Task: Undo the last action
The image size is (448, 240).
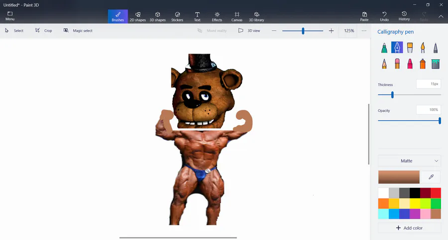Action: (384, 16)
